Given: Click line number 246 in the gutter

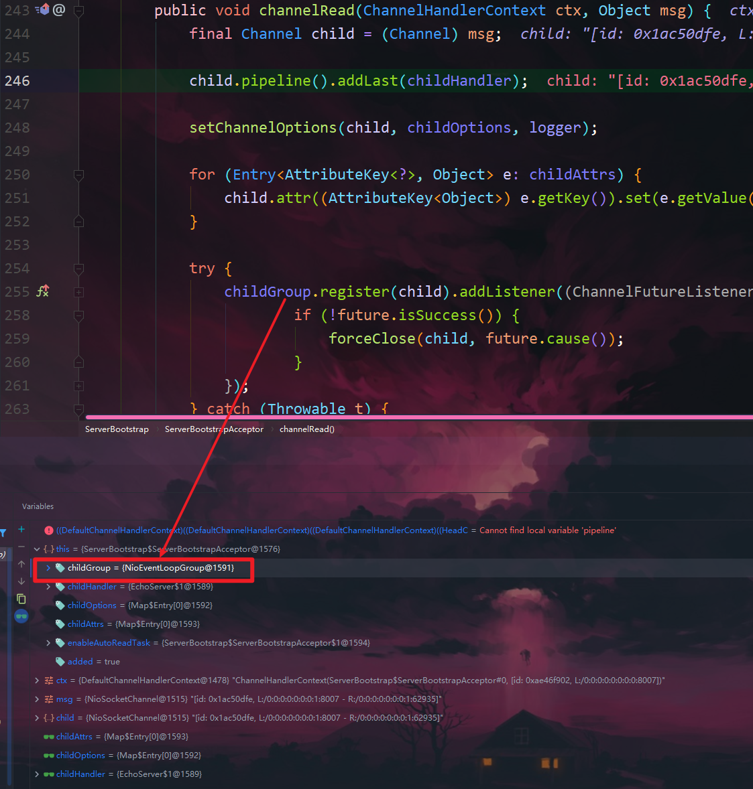Looking at the screenshot, I should click(17, 80).
